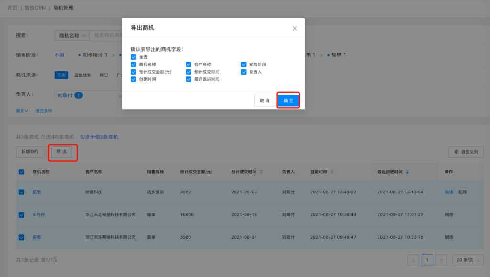Sort by 预计成交时间 column sort icon
Screen dimensions: 490x277
click(261, 172)
